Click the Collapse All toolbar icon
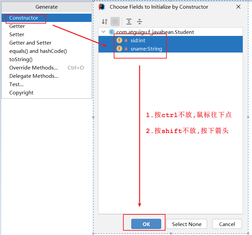Screen dimensions: 252x235 (140, 22)
